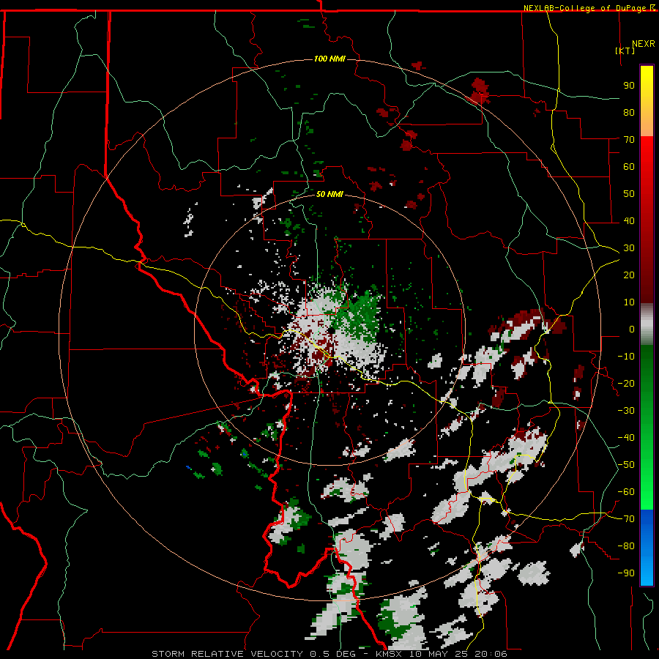Click the -20 value on velocity scale
The image size is (659, 659).
626,383
